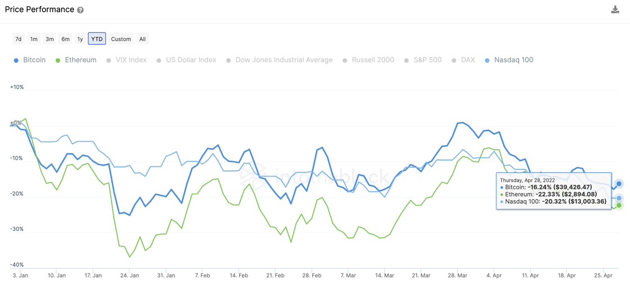The width and height of the screenshot is (630, 287).
Task: Open the Price Performance help icon
Action: click(80, 10)
